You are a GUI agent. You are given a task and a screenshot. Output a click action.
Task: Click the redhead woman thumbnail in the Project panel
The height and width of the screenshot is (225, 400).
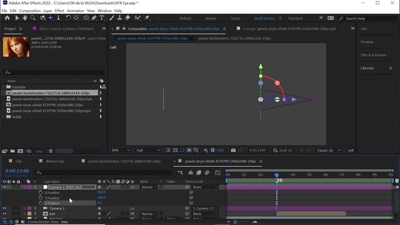[16, 47]
